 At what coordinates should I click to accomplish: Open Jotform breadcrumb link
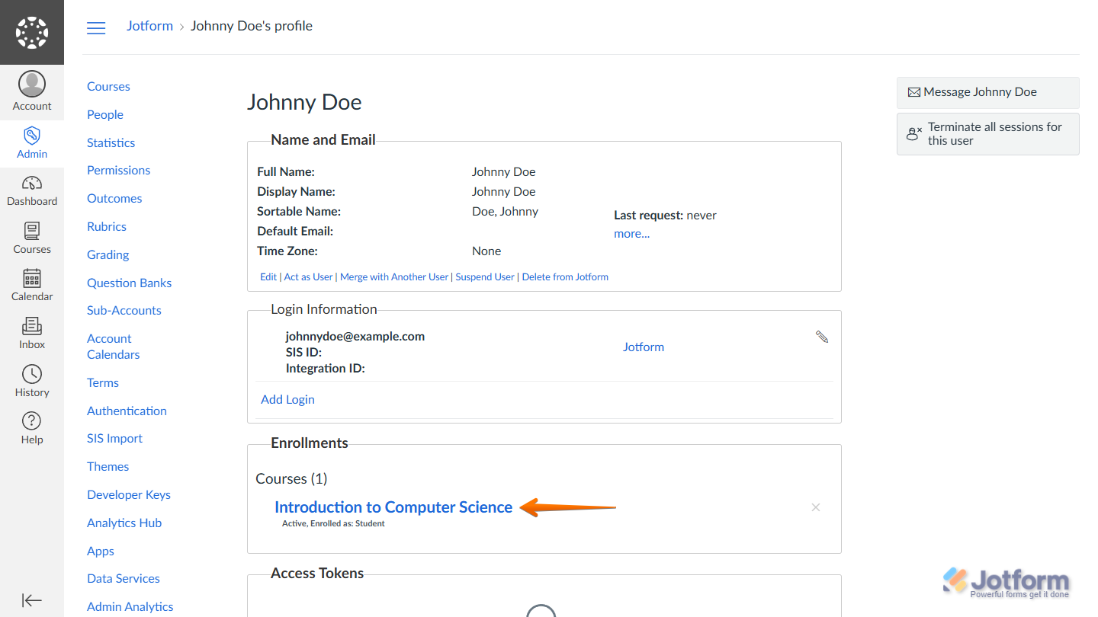click(x=149, y=26)
